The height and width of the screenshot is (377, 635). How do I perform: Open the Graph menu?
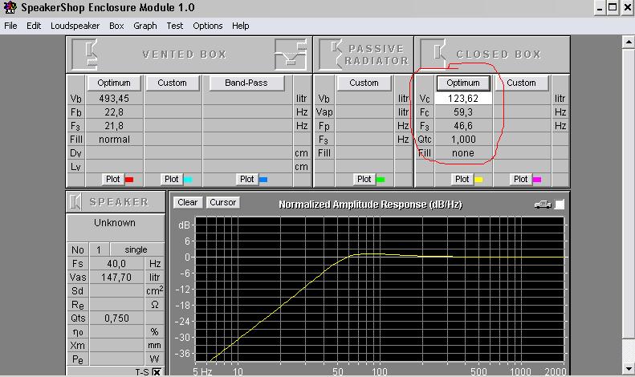pos(145,26)
